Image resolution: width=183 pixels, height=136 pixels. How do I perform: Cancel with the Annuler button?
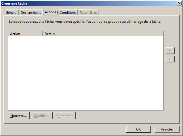pos(167,129)
